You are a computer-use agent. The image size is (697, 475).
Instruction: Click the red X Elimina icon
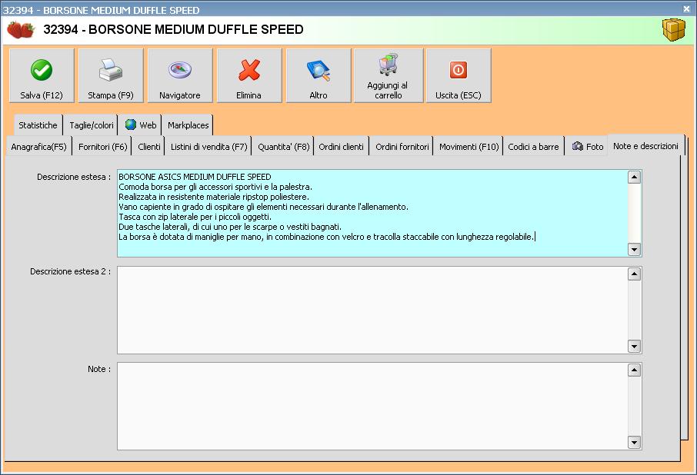click(249, 70)
